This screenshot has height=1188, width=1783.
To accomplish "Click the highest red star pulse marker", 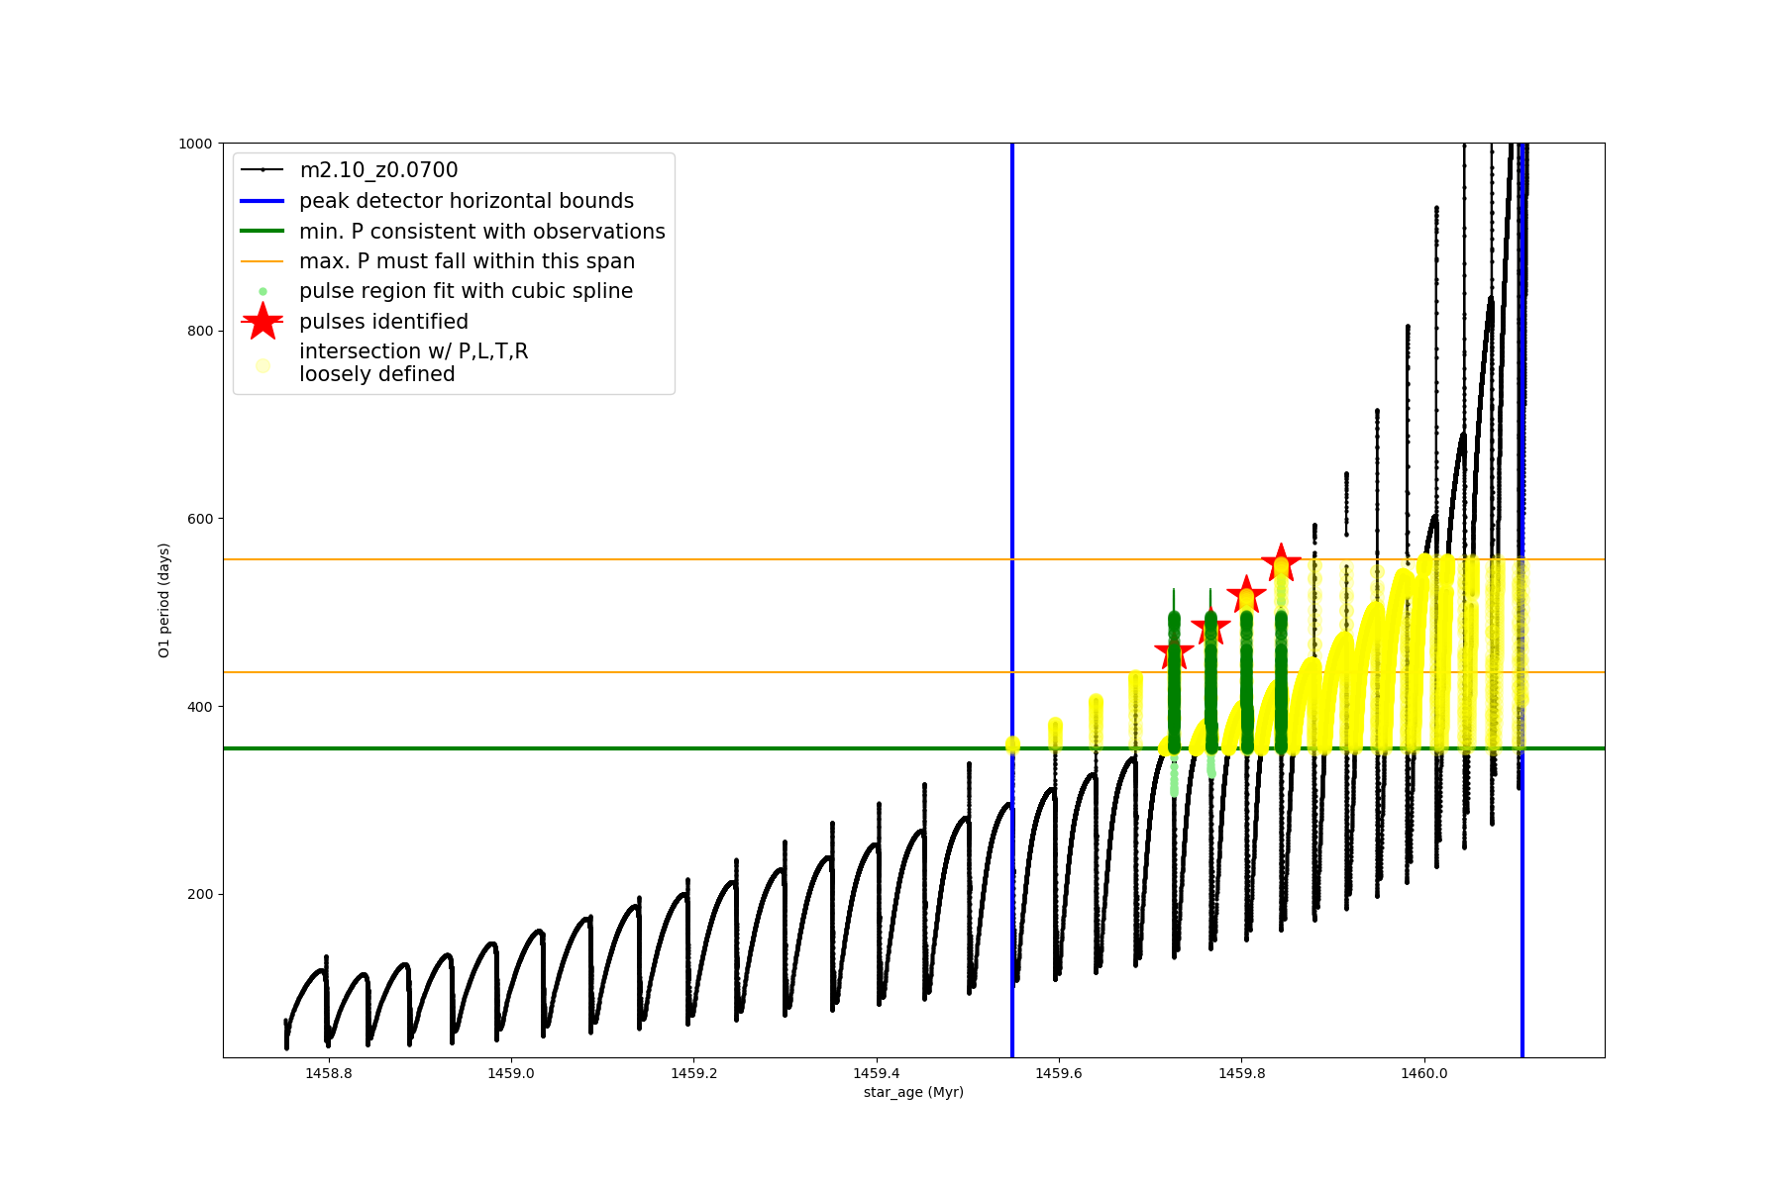I will tap(1281, 562).
